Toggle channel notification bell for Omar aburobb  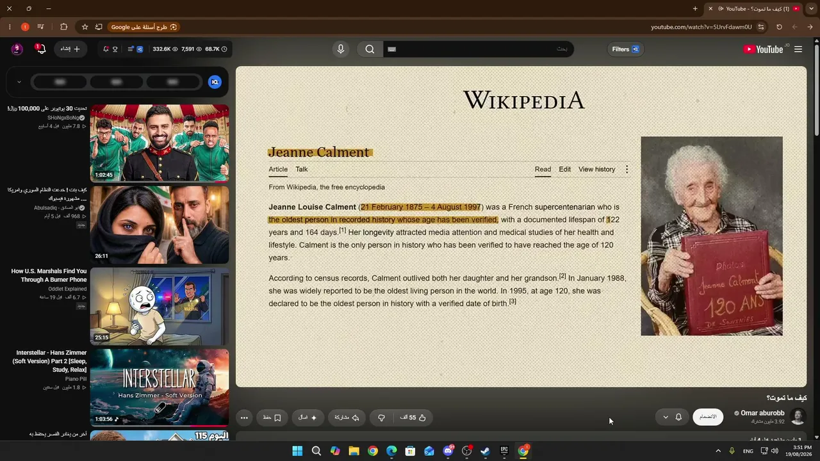click(679, 417)
